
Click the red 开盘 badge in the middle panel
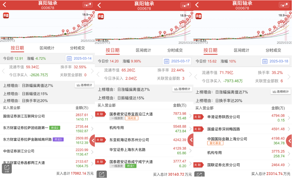(101, 16)
